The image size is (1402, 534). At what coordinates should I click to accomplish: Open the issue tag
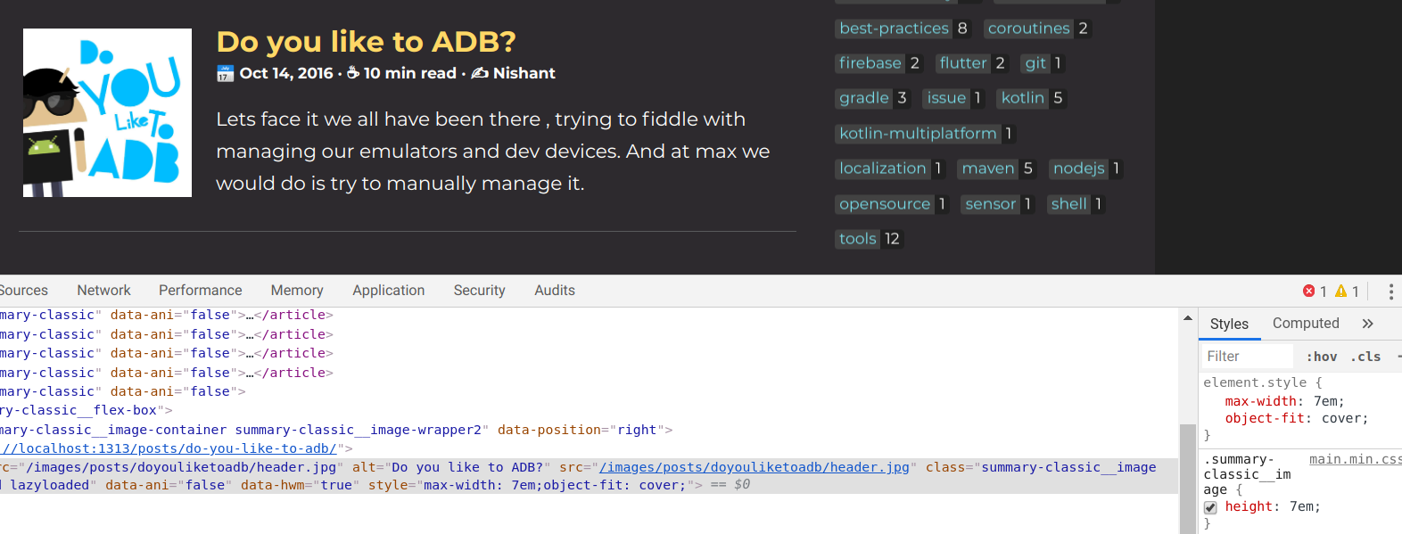coord(946,98)
